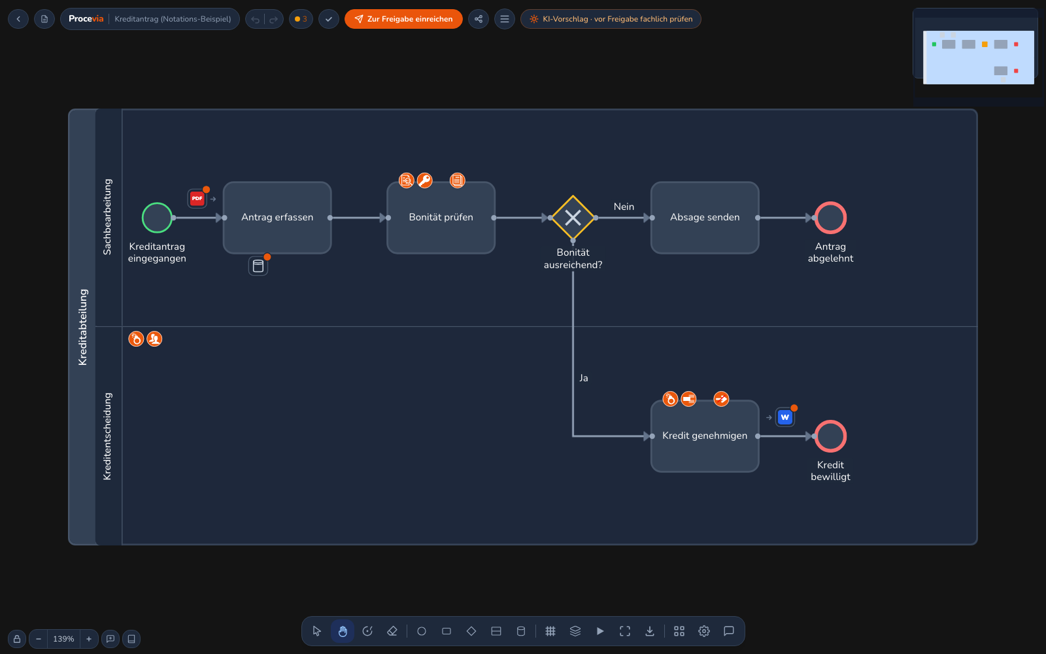Screen dimensions: 1046x654
Task: Click the Nein flow label
Action: pos(624,207)
